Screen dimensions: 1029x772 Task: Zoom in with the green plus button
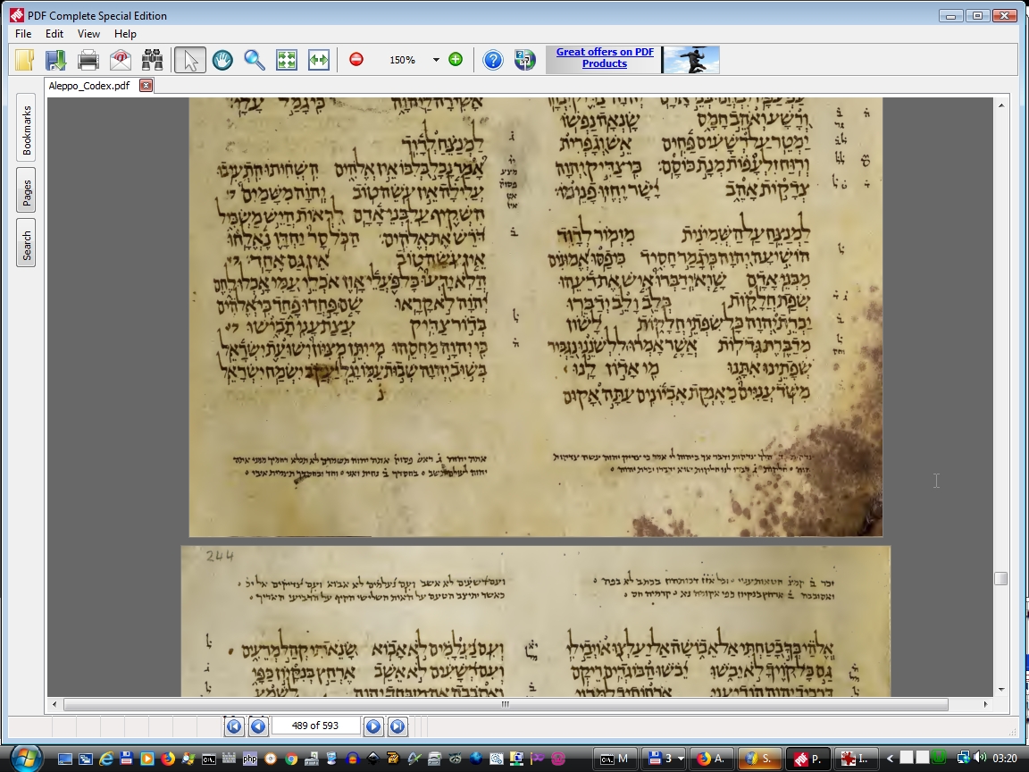pyautogui.click(x=456, y=60)
